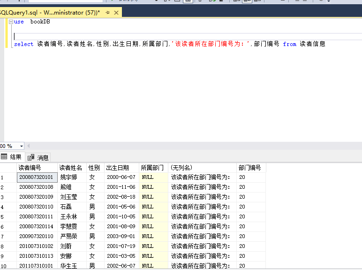362x270 pixels.
Task: Click the 'select' keyword in the query
Action: (23, 44)
